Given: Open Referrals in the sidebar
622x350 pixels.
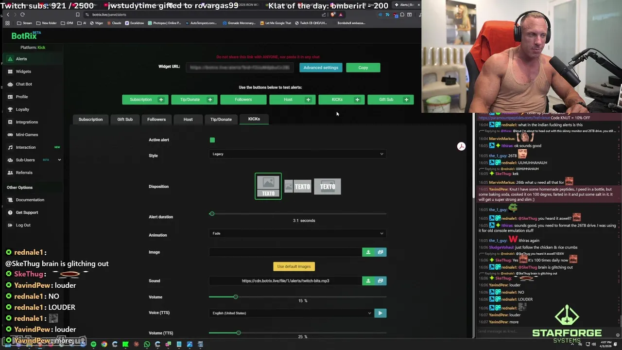Looking at the screenshot, I should click(24, 173).
